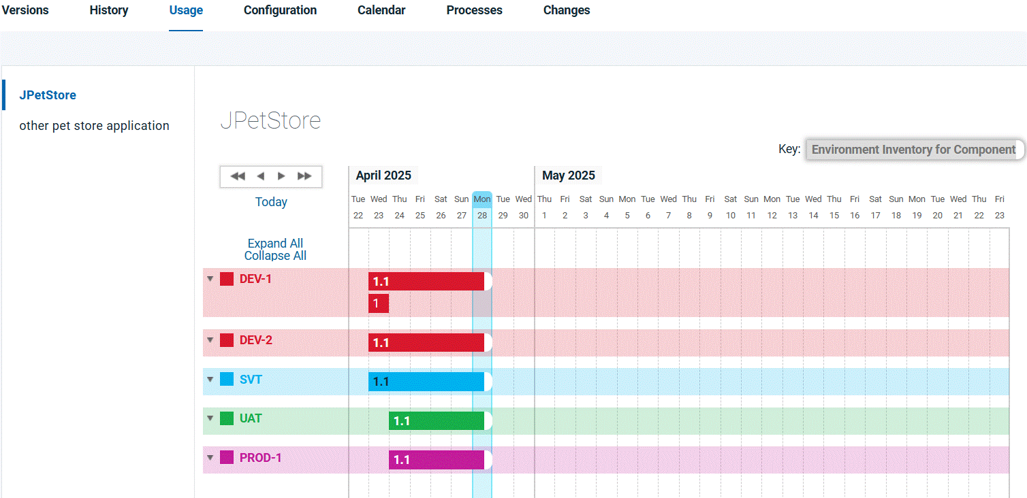1027x498 pixels.
Task: Step back one period with left arrow
Action: coord(260,176)
